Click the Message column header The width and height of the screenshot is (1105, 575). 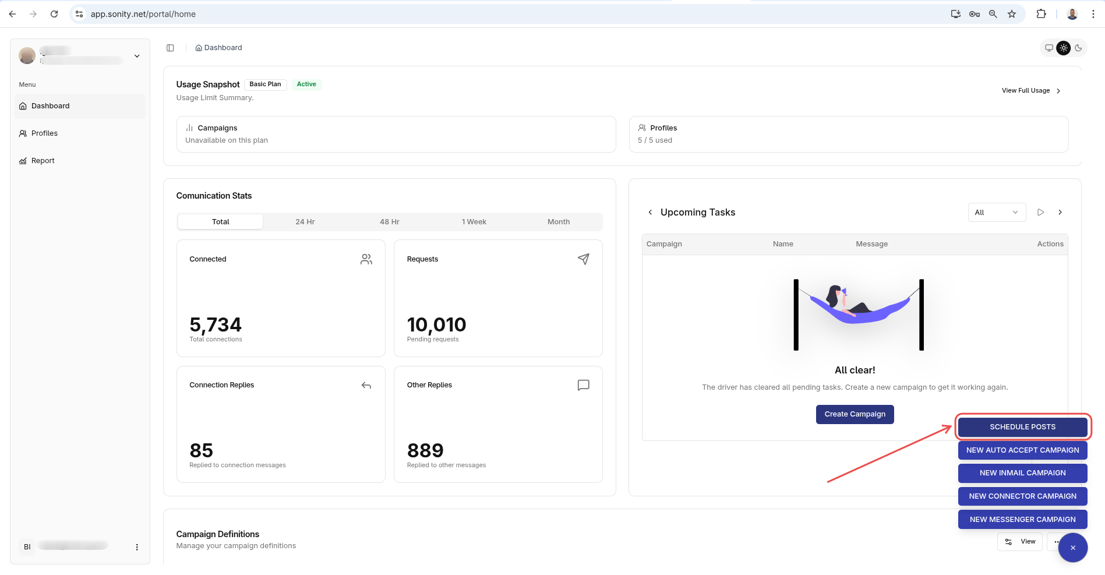point(871,244)
